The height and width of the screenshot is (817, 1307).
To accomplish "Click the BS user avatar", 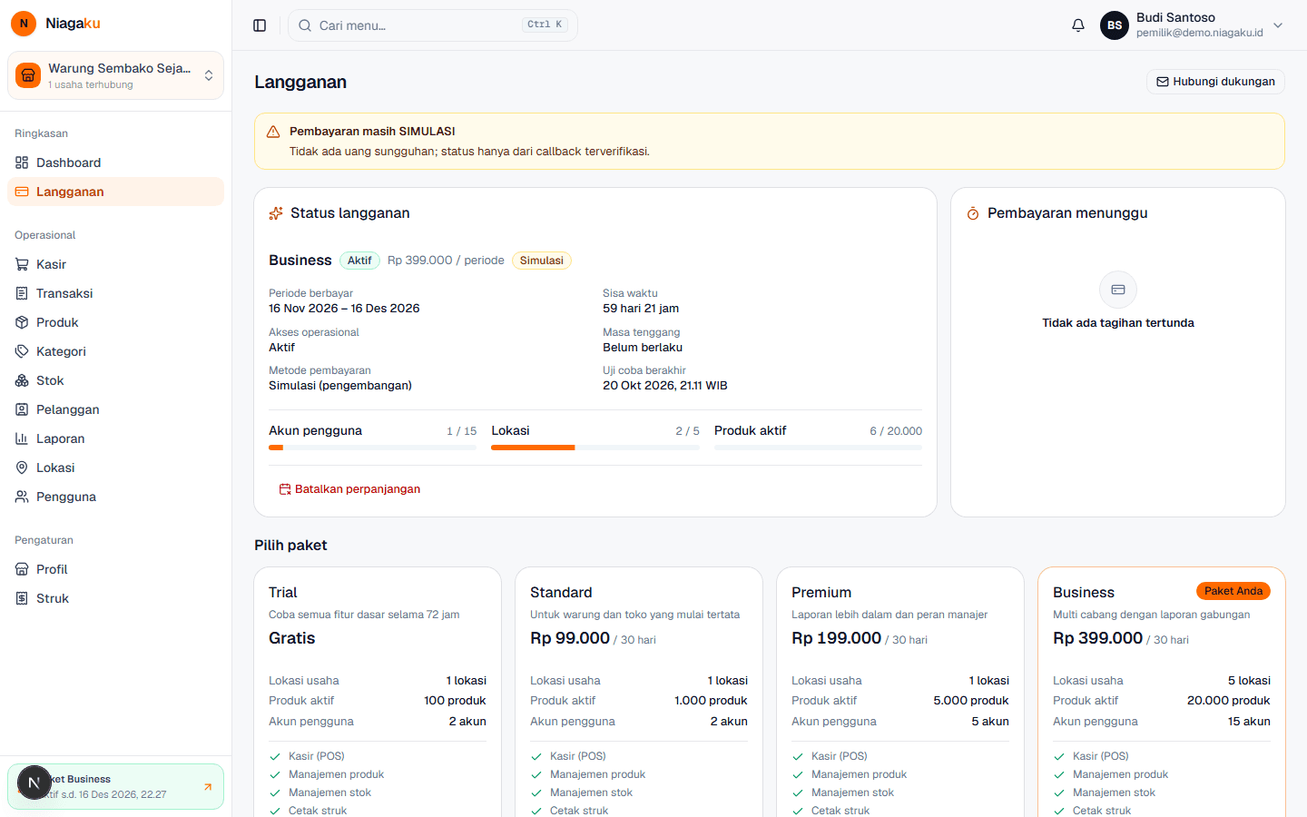I will coord(1115,25).
